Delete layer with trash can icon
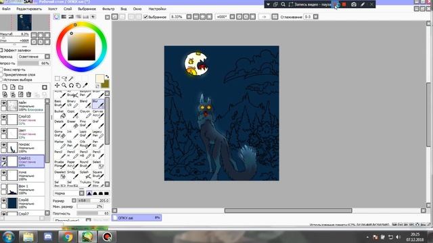This screenshot has width=433, height=243. point(28,94)
